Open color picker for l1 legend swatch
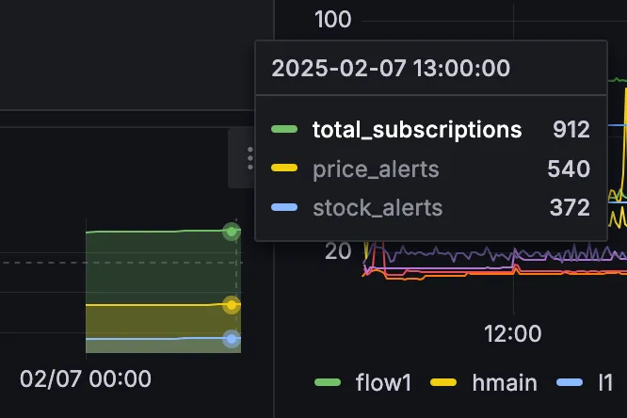Image resolution: width=627 pixels, height=418 pixels. coord(571,382)
